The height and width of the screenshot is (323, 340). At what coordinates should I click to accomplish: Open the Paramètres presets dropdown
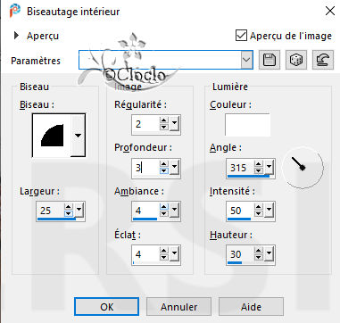tap(246, 60)
